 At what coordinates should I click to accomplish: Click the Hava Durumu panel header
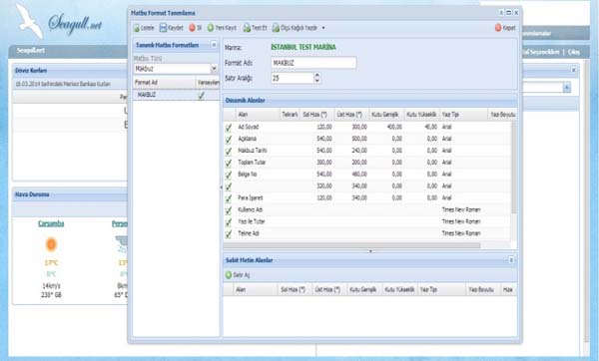click(70, 194)
